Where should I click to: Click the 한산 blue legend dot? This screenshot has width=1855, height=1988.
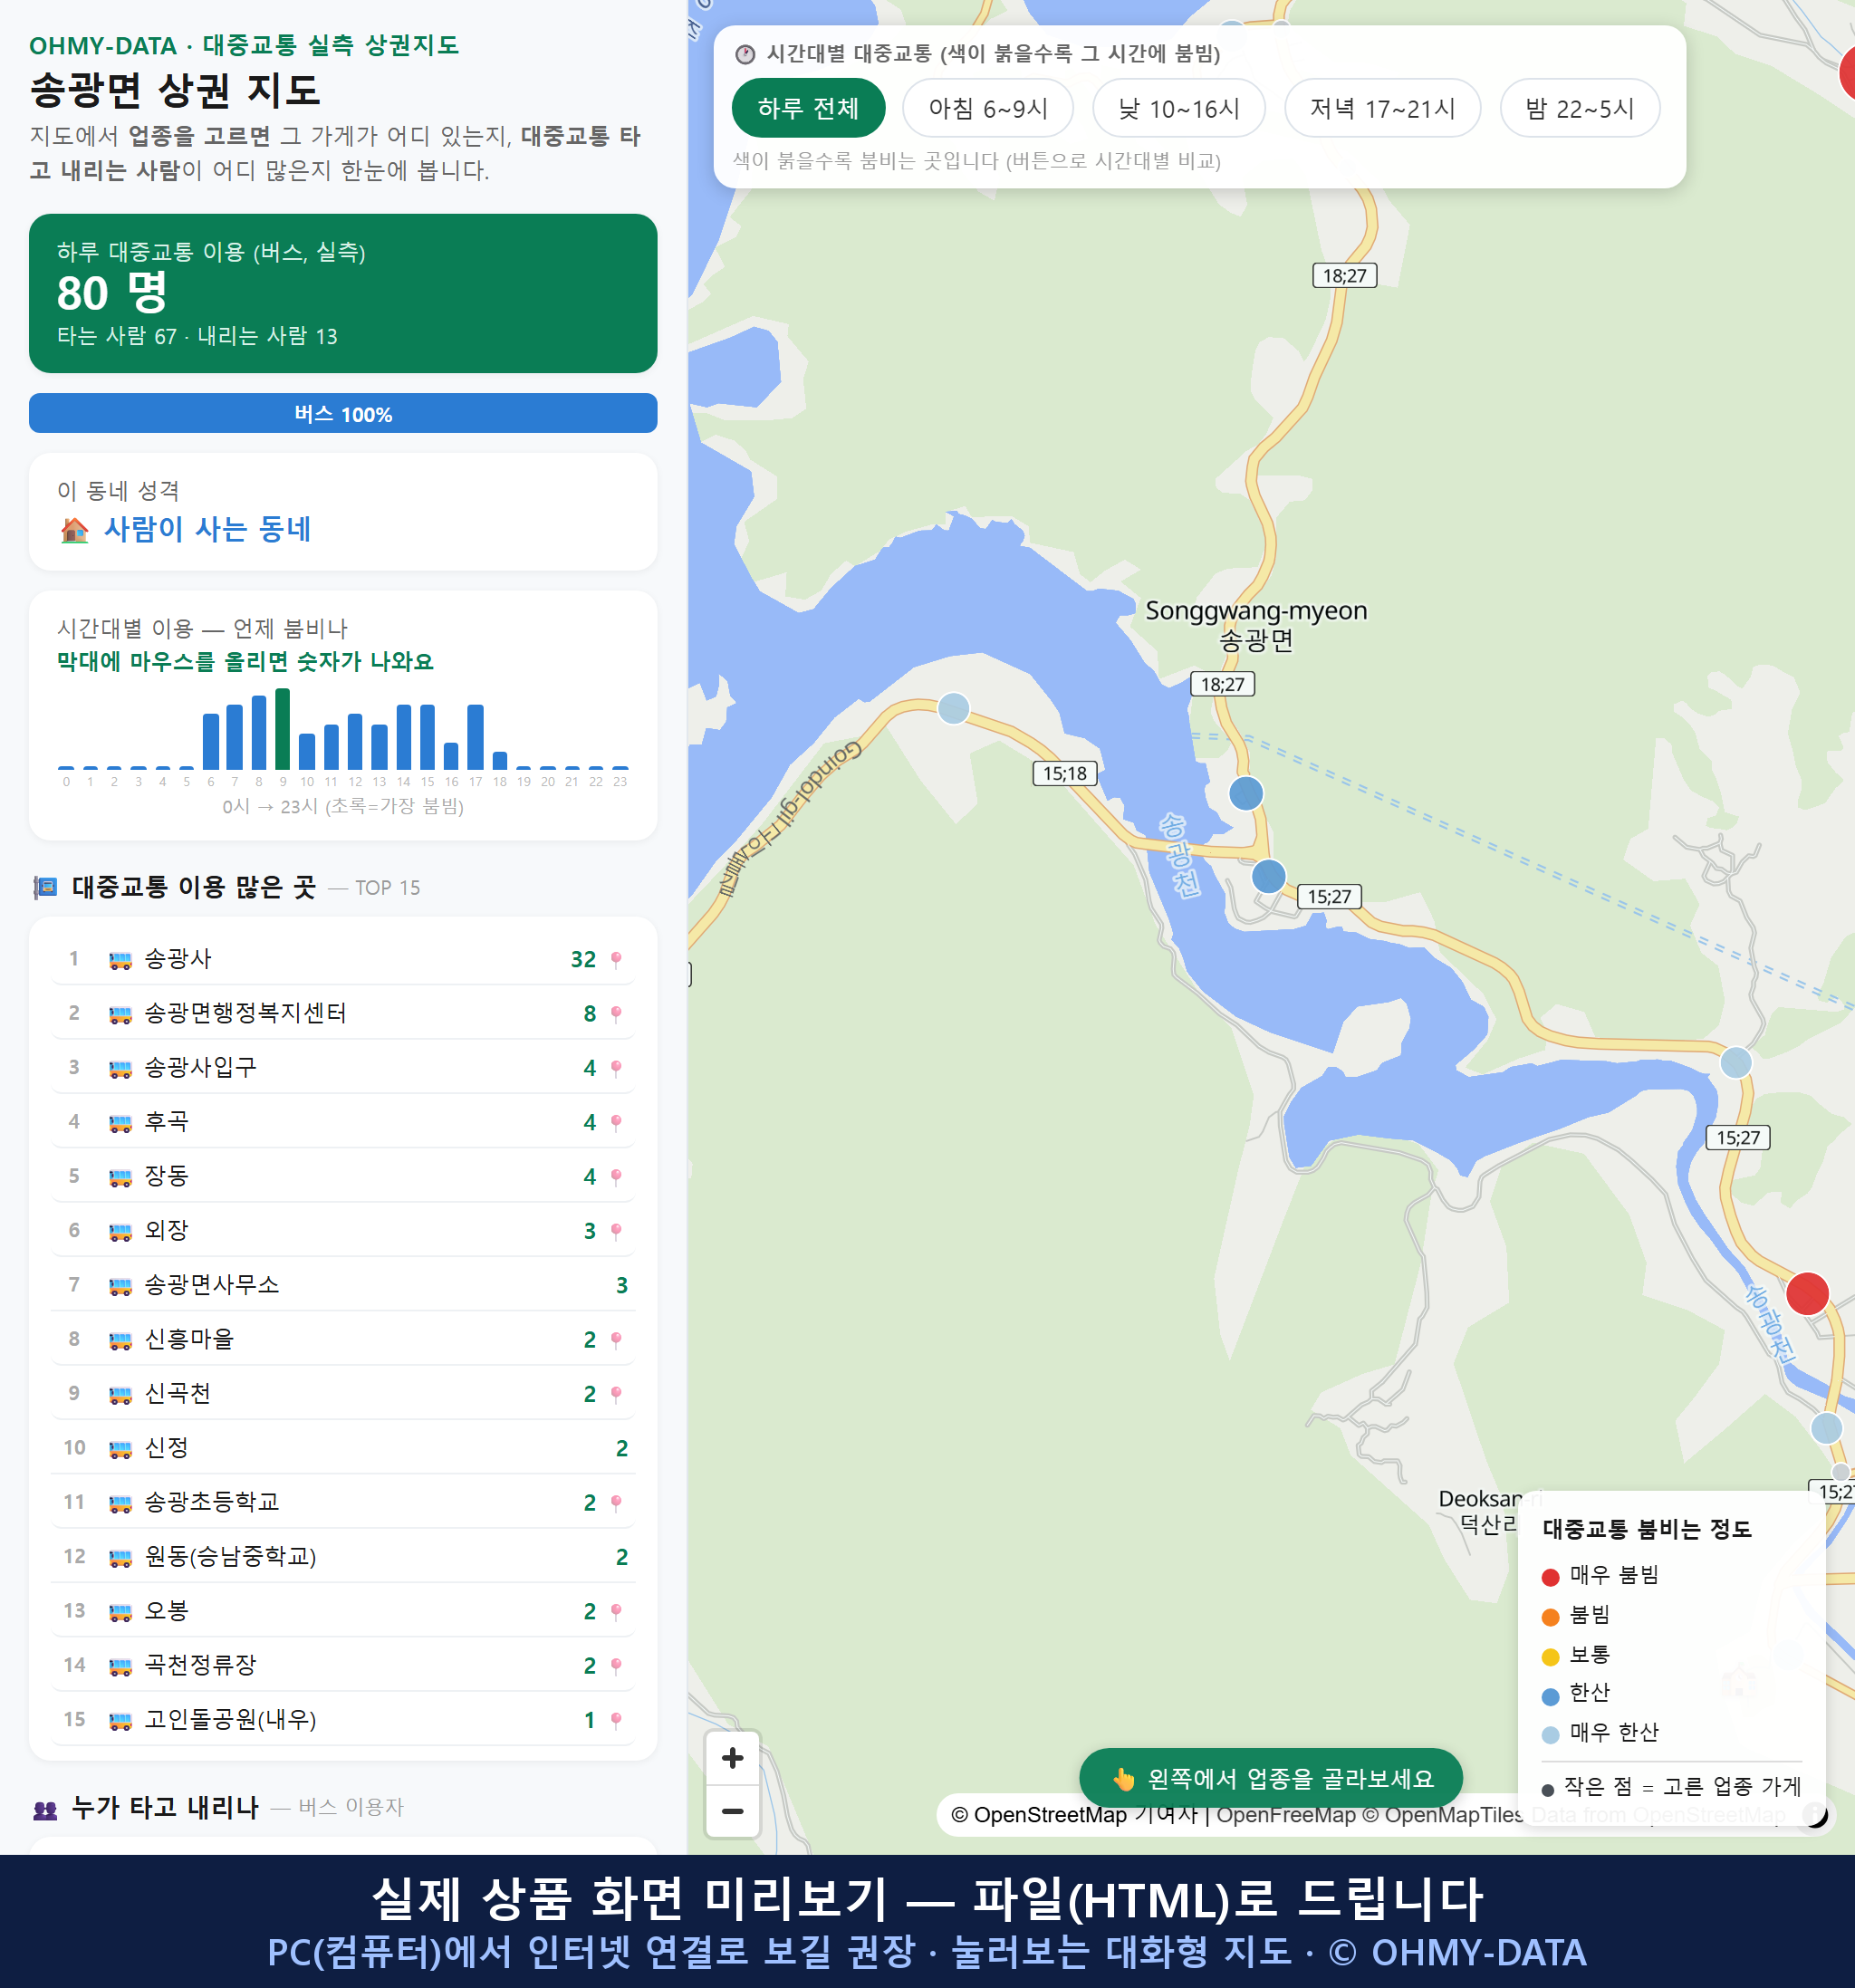[x=1550, y=1696]
